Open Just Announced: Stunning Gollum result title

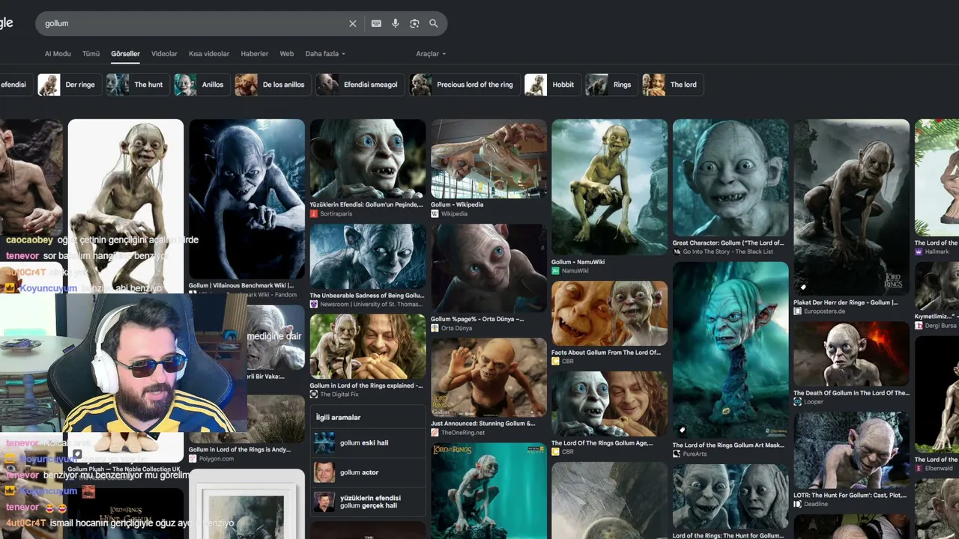tap(483, 424)
